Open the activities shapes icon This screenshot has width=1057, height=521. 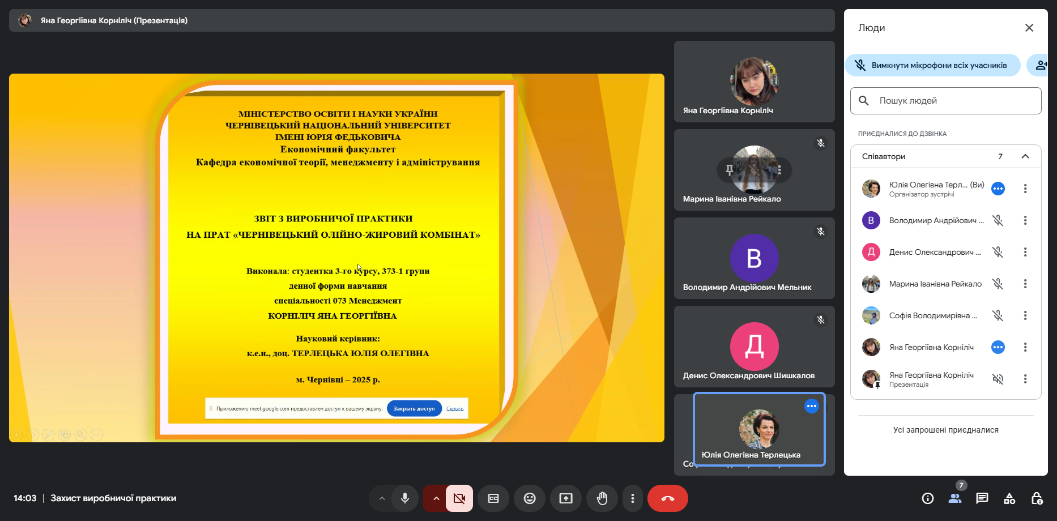1009,498
